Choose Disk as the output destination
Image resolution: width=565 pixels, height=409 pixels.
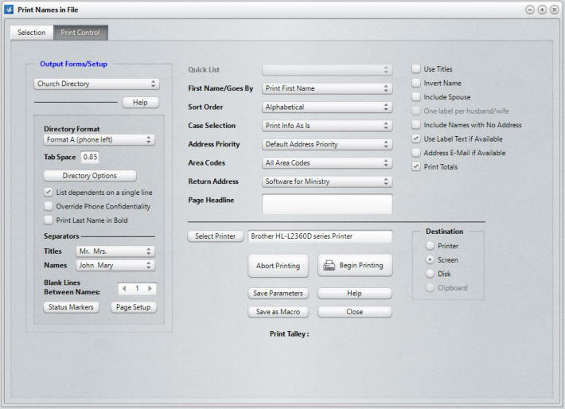[x=431, y=274]
